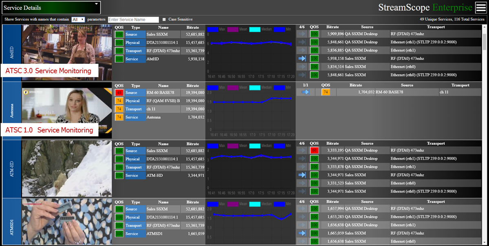
Task: Click the arrow in the 1,657,994 QA SSXM Desktop row
Action: 302,209
